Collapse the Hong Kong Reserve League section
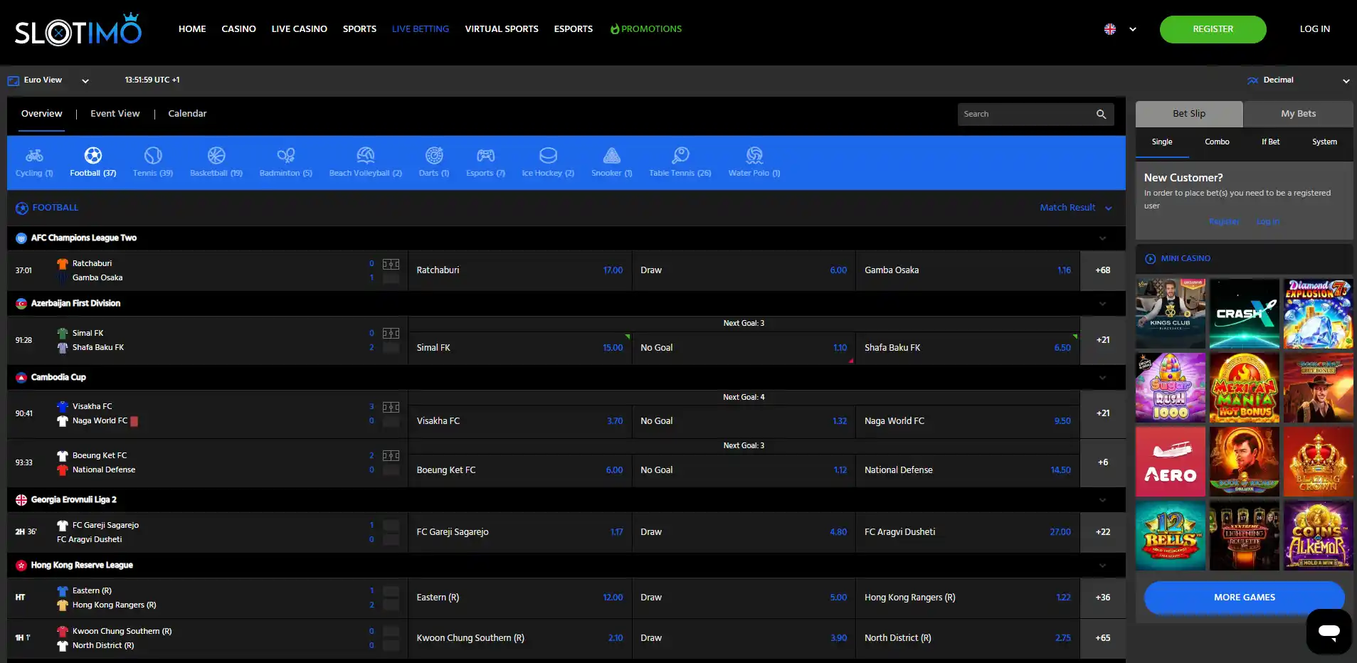The height and width of the screenshot is (663, 1357). tap(1102, 566)
